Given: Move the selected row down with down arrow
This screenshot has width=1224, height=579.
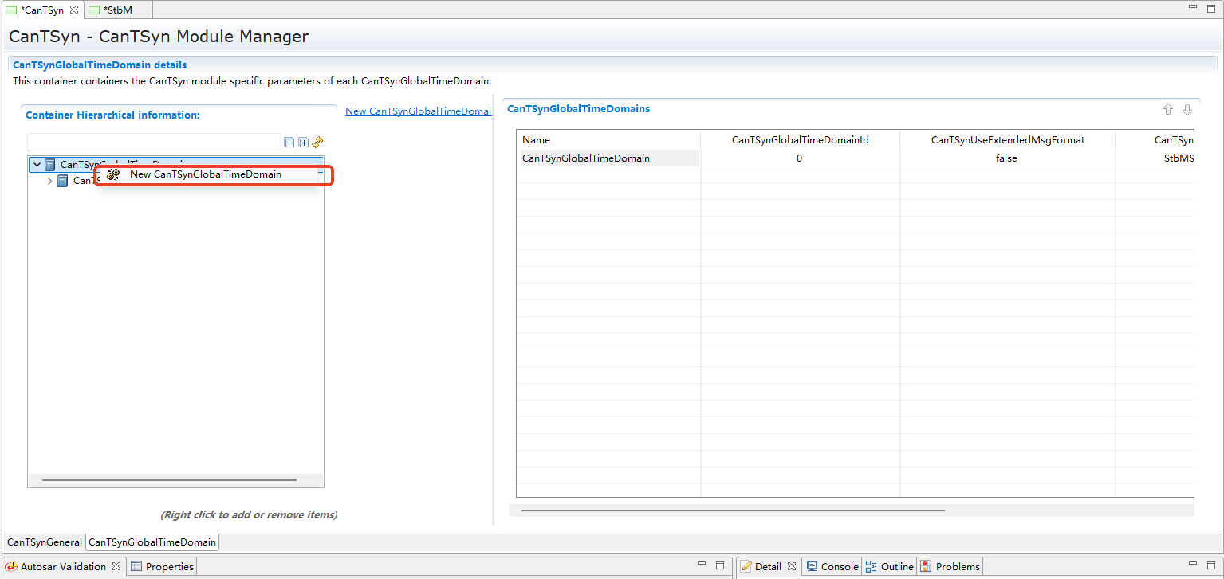Looking at the screenshot, I should tap(1187, 110).
